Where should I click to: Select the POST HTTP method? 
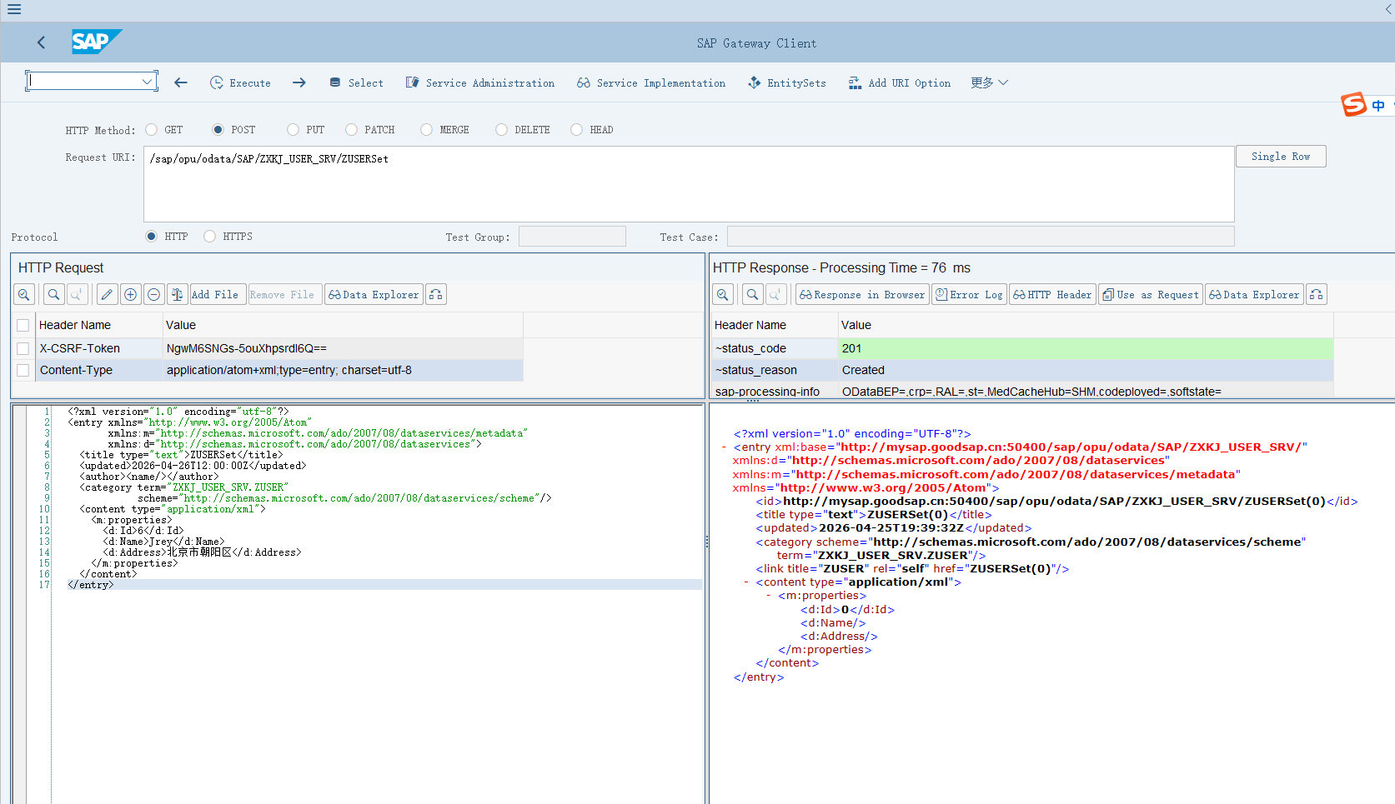(x=218, y=129)
